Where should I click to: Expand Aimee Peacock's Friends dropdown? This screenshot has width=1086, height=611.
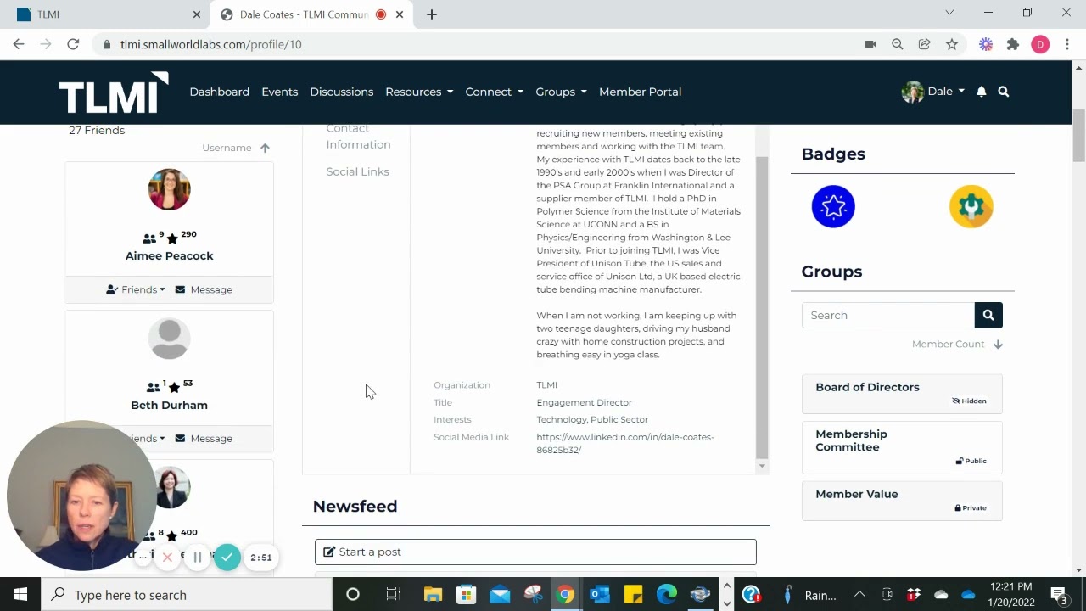(136, 289)
